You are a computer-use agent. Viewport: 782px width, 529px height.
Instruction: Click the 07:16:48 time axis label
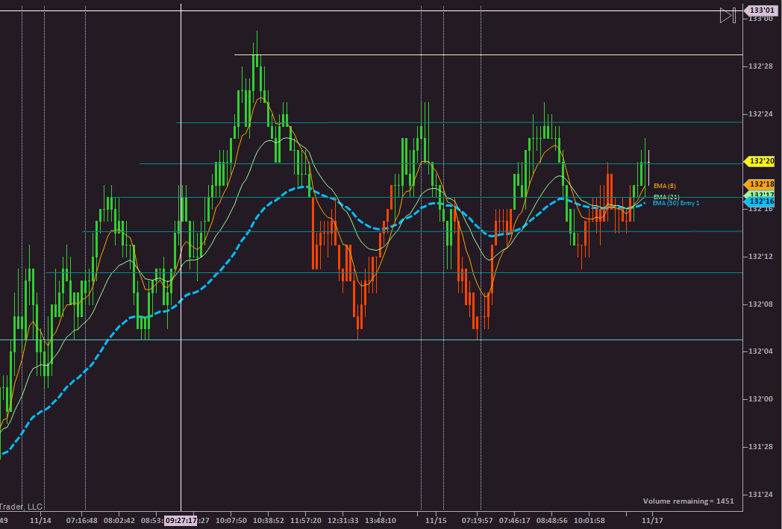tap(82, 521)
